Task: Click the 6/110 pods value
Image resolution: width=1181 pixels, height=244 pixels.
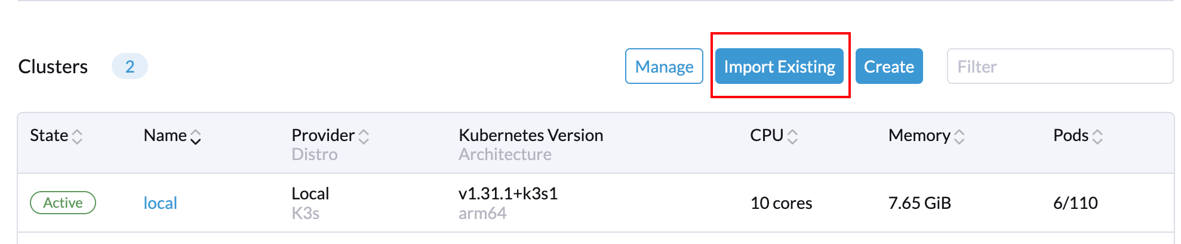Action: (1075, 204)
